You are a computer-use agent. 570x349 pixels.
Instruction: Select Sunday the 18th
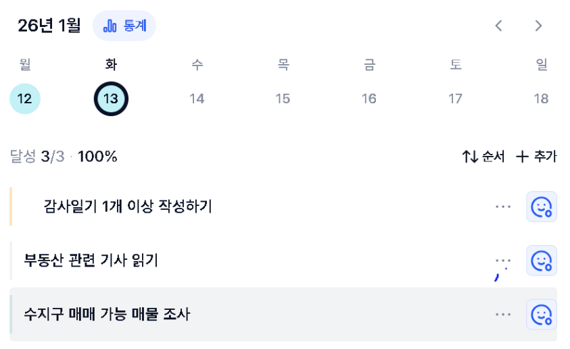pyautogui.click(x=541, y=99)
